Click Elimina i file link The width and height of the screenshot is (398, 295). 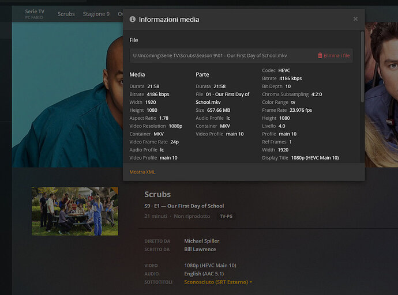click(x=336, y=55)
